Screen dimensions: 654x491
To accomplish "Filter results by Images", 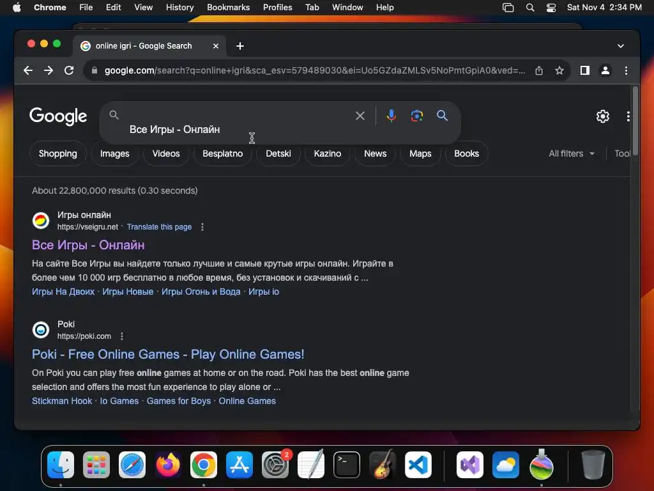I will pos(115,153).
